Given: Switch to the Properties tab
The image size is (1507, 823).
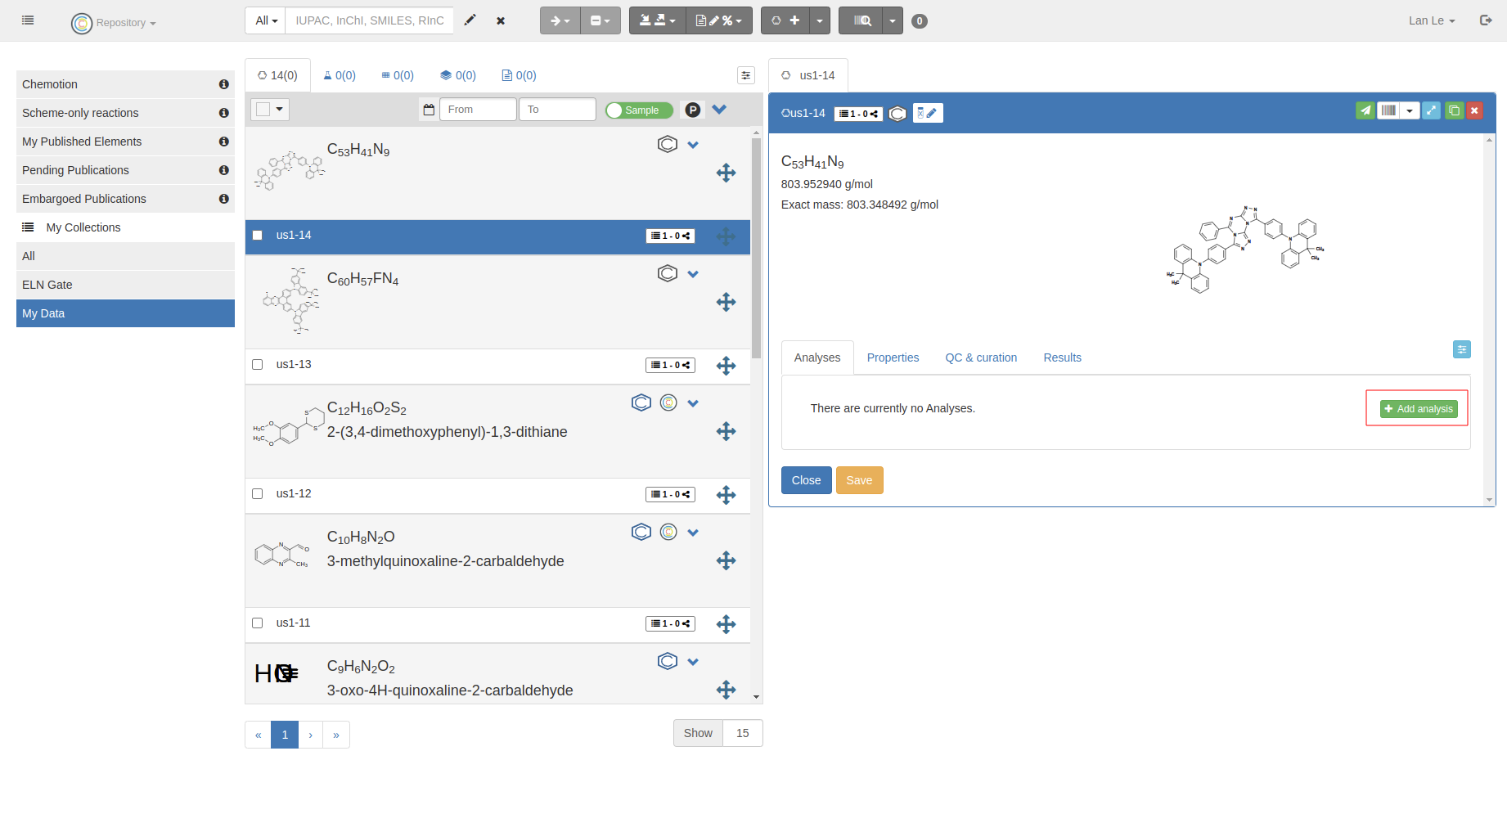Looking at the screenshot, I should [x=893, y=358].
